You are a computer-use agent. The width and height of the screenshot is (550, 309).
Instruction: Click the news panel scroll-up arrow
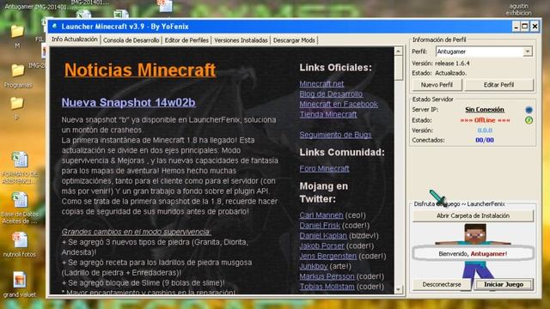point(399,51)
